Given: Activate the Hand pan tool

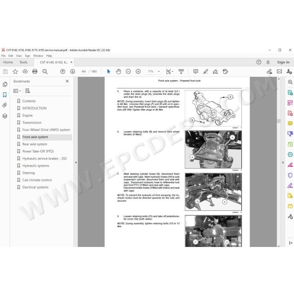Looking at the screenshot, I should [118, 71].
